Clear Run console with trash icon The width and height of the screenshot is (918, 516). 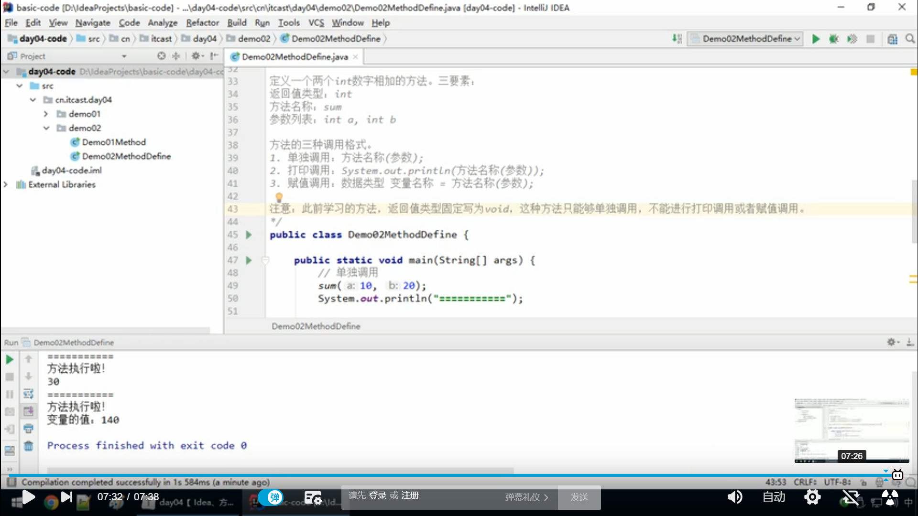pyautogui.click(x=28, y=446)
